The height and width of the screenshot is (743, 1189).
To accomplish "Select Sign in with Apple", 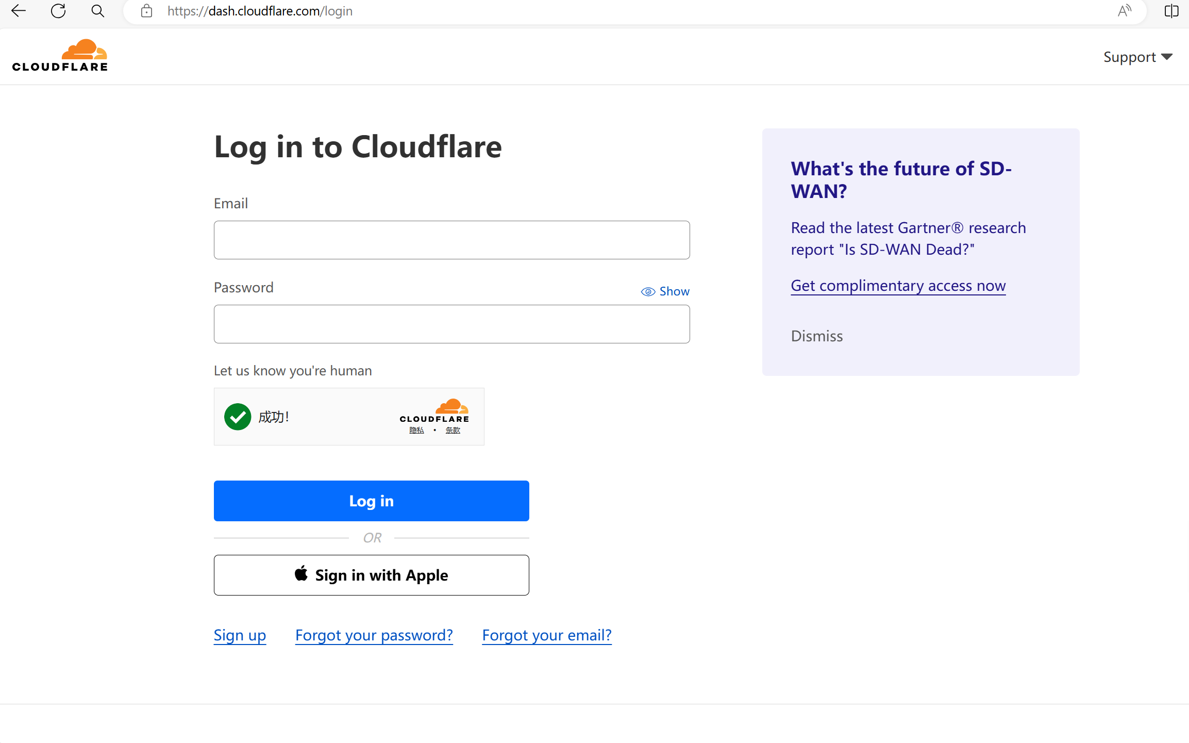I will point(371,574).
